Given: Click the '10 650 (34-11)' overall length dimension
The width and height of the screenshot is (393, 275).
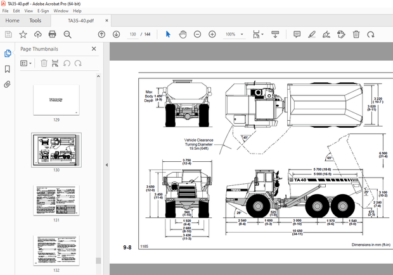Looking at the screenshot, I should (x=297, y=233).
